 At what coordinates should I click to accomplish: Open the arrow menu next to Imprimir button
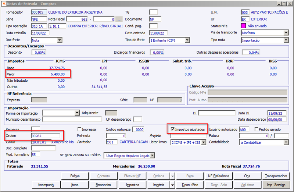tap(172, 185)
